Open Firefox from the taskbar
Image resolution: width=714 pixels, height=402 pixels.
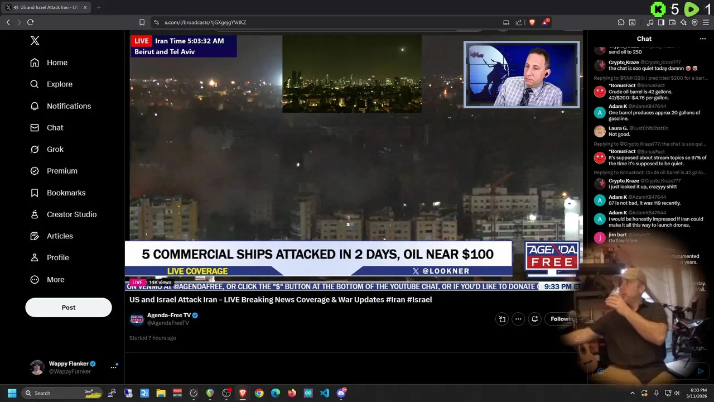coord(292,393)
